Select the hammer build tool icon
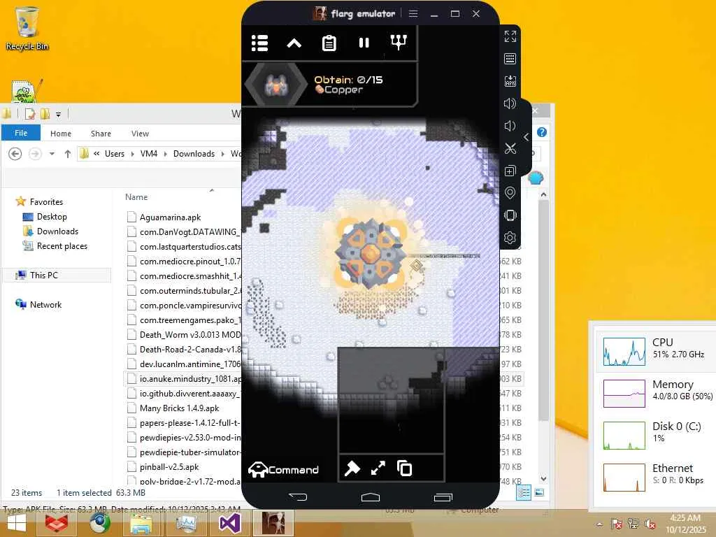The image size is (716, 537). (x=352, y=468)
